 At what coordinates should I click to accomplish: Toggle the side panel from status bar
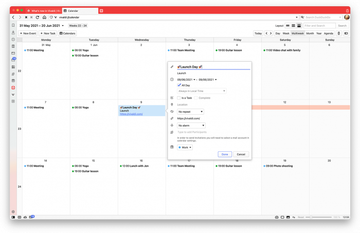coord(13,217)
